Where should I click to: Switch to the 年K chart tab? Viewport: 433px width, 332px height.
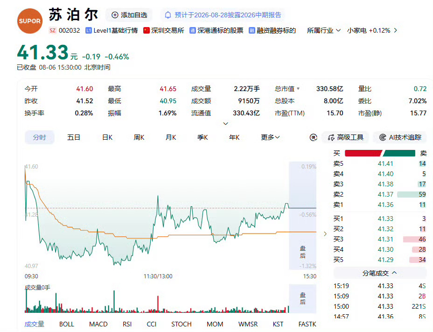(x=234, y=137)
